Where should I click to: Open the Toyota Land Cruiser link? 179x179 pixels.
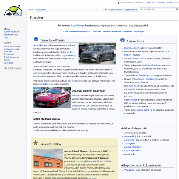pyautogui.click(x=147, y=79)
